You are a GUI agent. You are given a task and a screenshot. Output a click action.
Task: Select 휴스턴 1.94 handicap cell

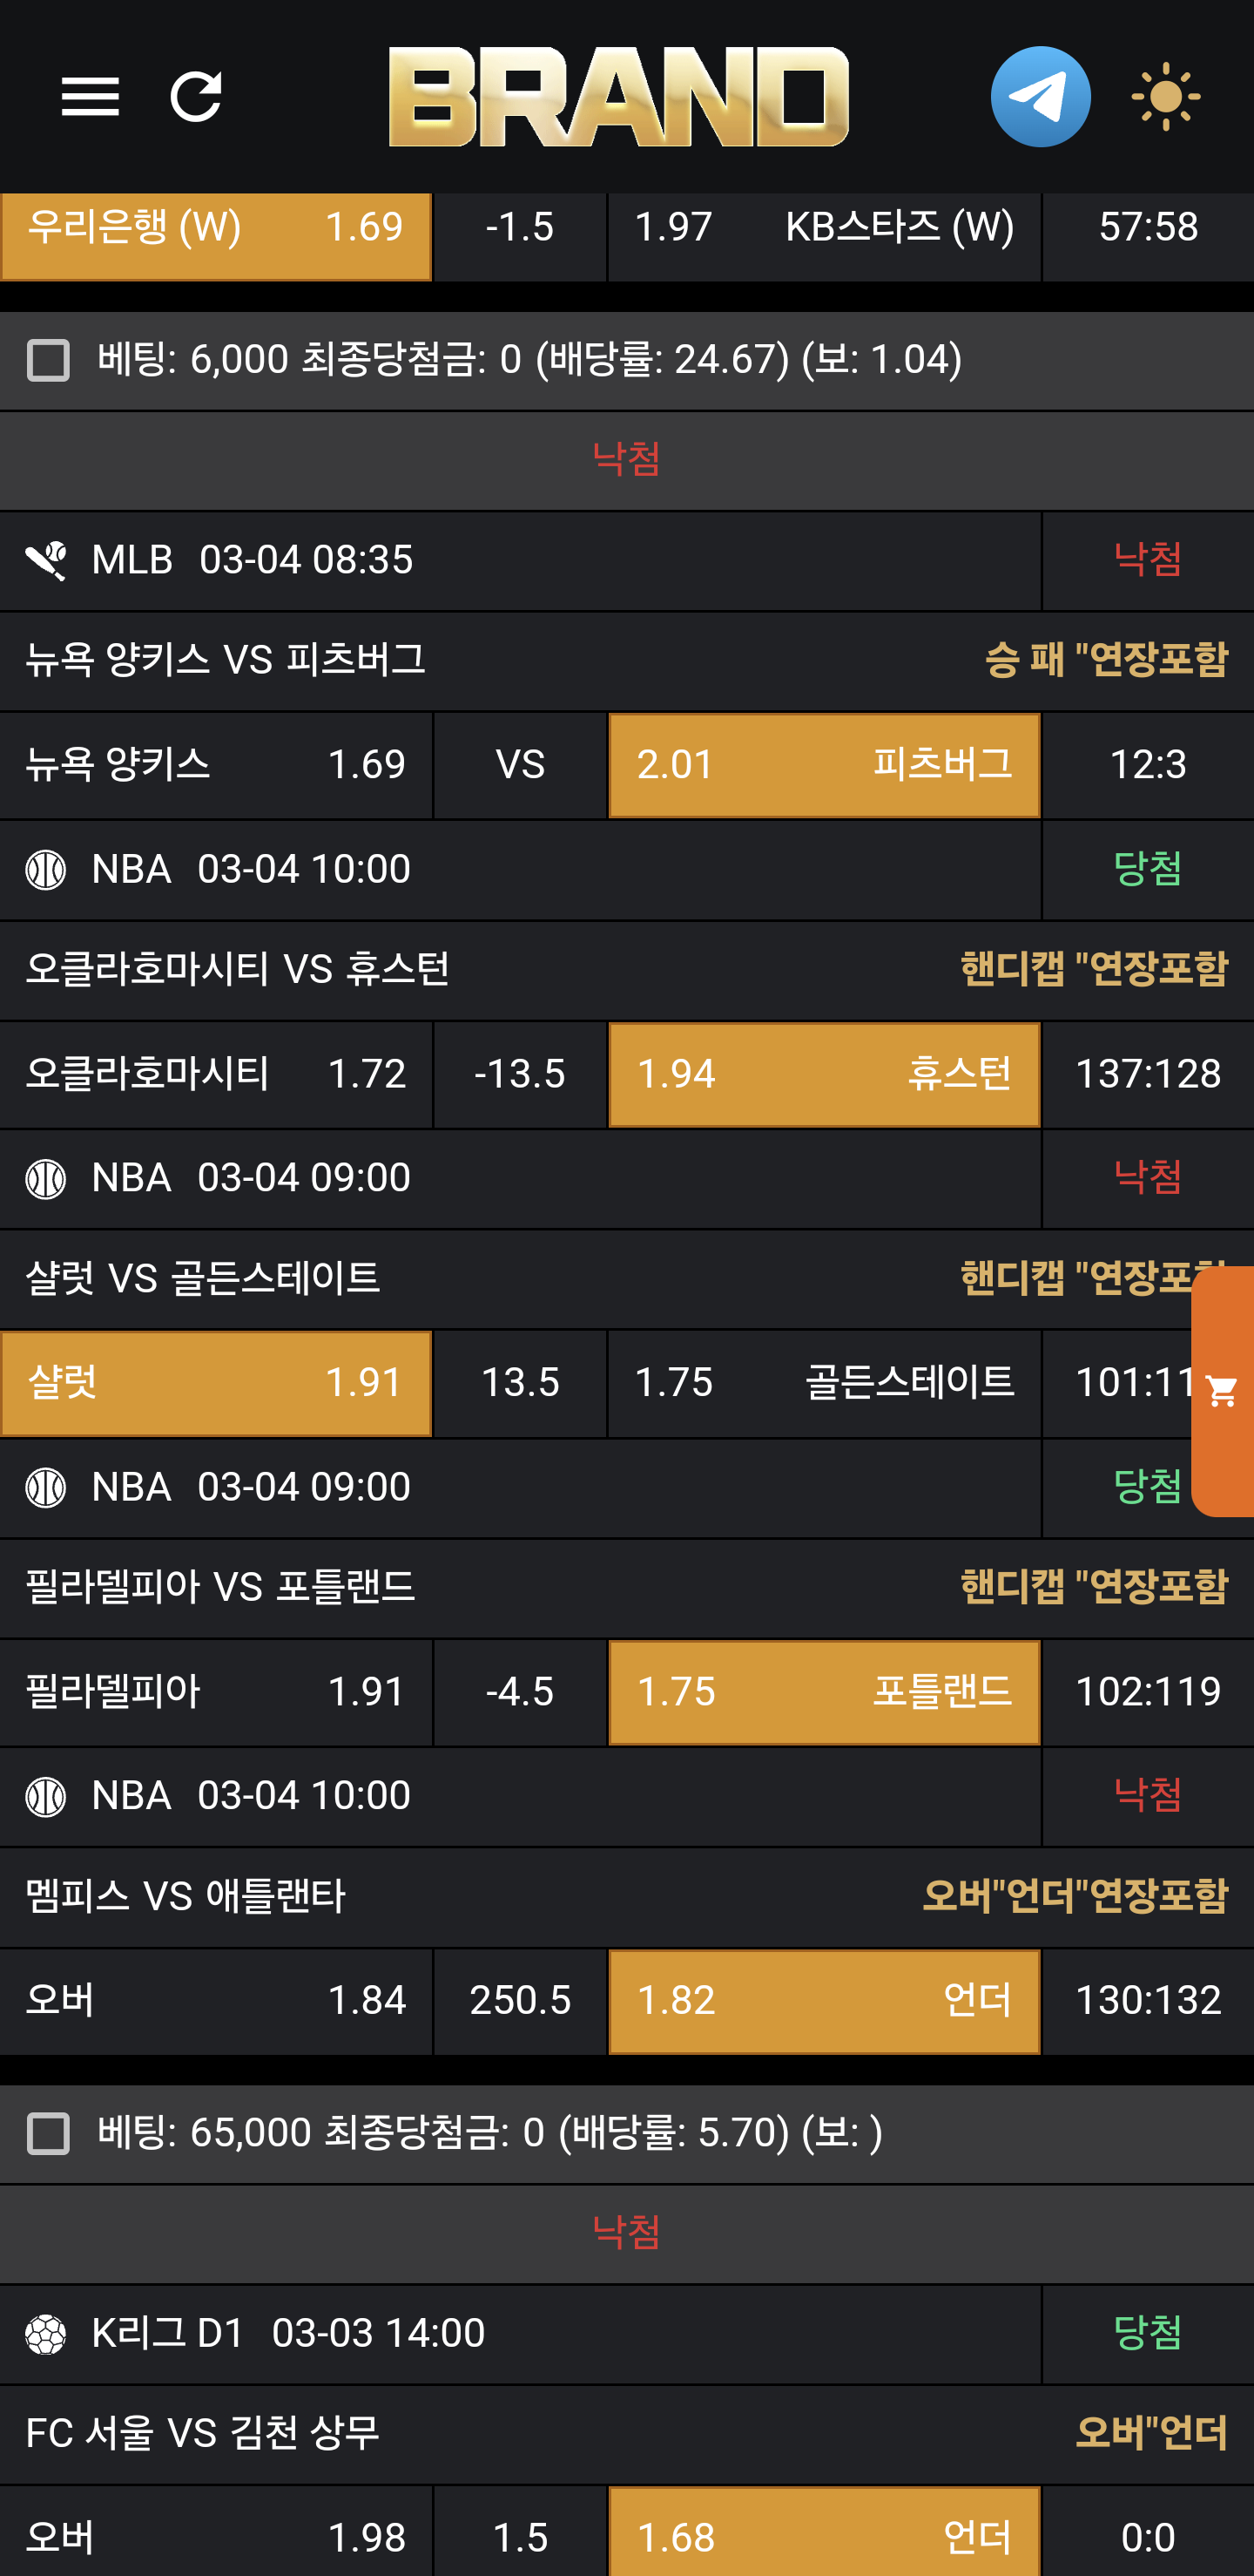click(823, 1074)
